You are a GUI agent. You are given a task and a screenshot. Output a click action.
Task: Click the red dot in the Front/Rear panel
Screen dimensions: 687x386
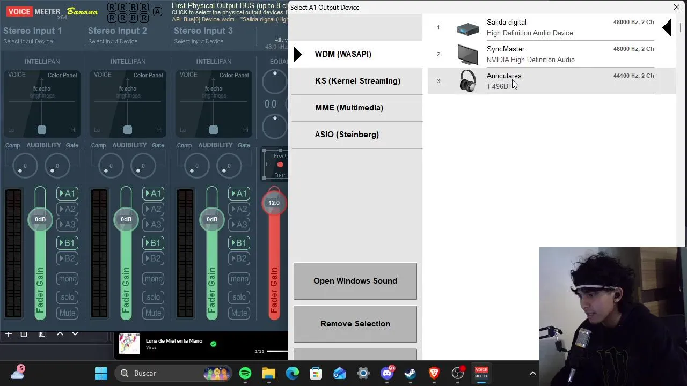click(x=280, y=165)
